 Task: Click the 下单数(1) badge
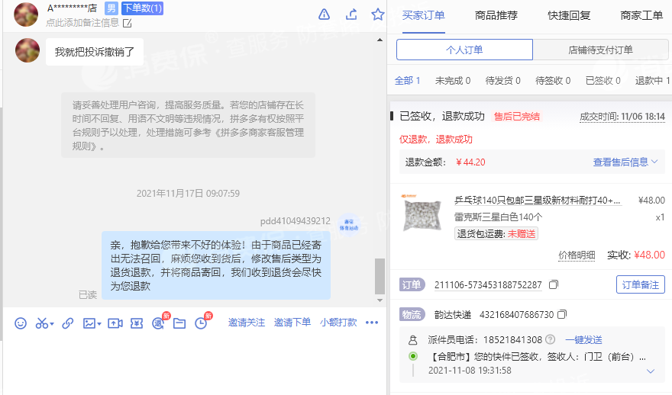(x=142, y=8)
